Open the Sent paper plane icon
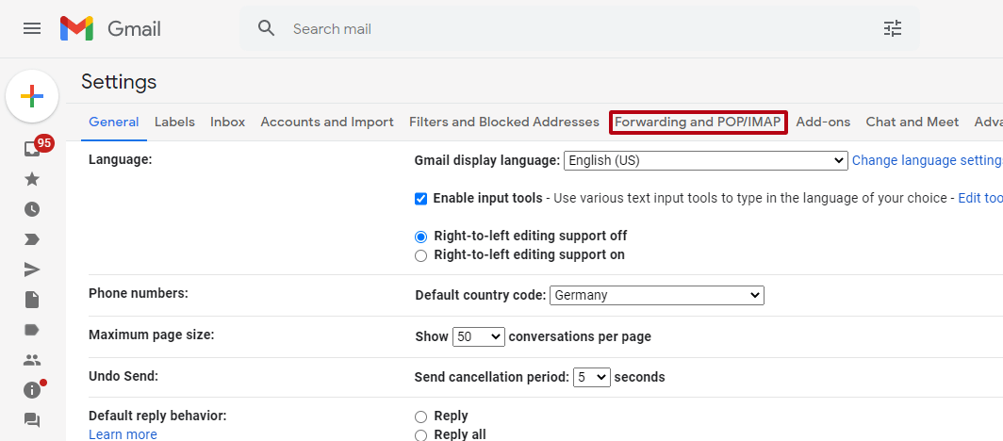 coord(32,269)
